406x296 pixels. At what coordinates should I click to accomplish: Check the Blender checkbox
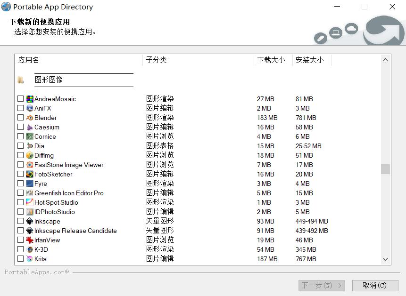pos(20,118)
